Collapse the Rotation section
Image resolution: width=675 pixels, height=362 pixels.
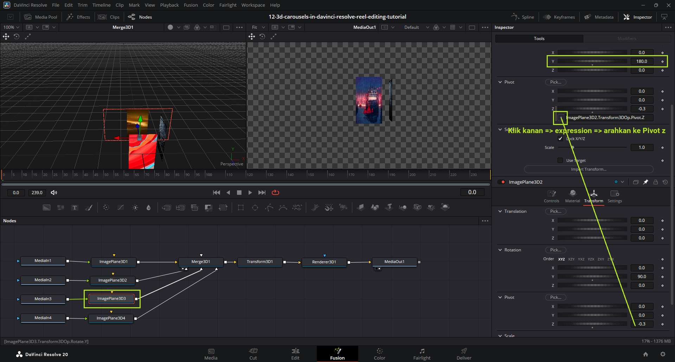tap(500, 250)
